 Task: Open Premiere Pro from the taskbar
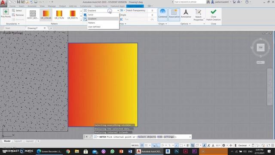194,151
